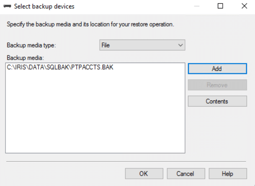Image resolution: width=255 pixels, height=186 pixels.
Task: Select the C:\IRIS\DATA\SQLBAK\PTPACCTS.BAK entry
Action: click(x=60, y=67)
